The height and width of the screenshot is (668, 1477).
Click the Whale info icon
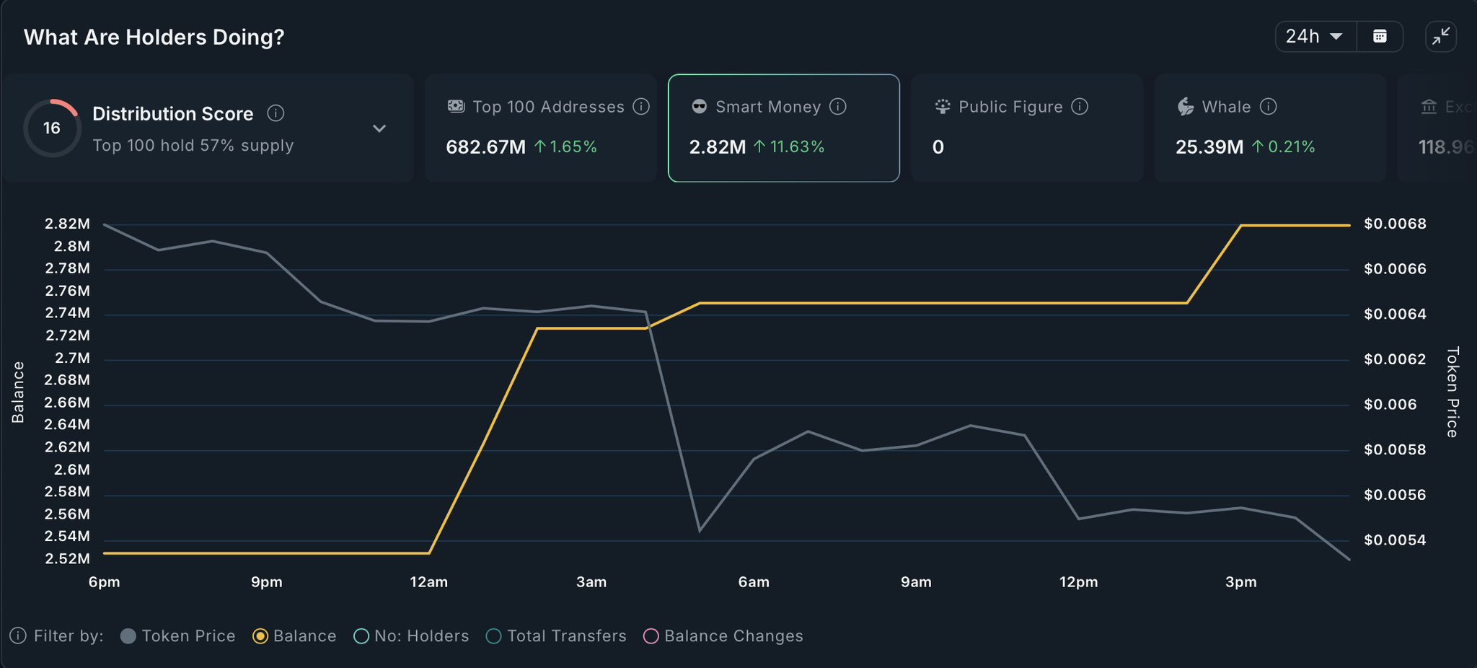pyautogui.click(x=1269, y=107)
